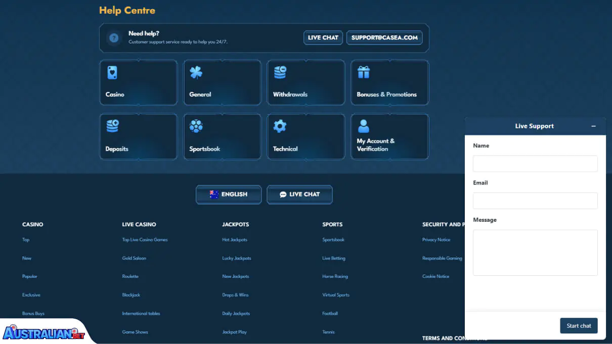The height and width of the screenshot is (344, 612).
Task: Select the My Account & Verification person icon
Action: (x=364, y=126)
